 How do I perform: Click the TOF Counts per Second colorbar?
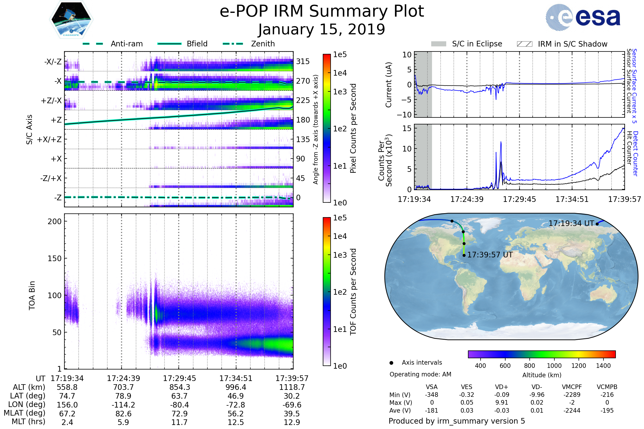(x=327, y=291)
